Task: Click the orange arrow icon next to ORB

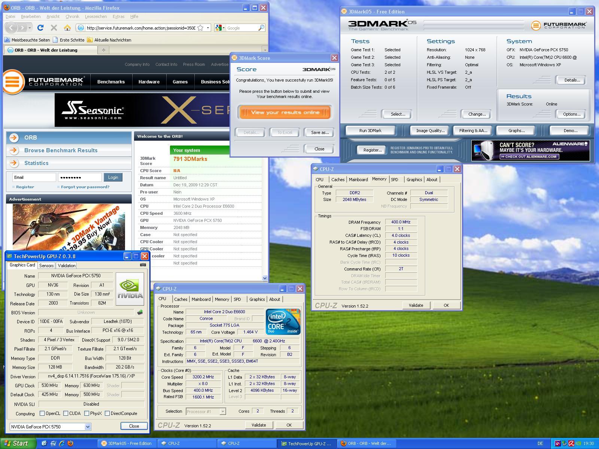Action: point(14,137)
